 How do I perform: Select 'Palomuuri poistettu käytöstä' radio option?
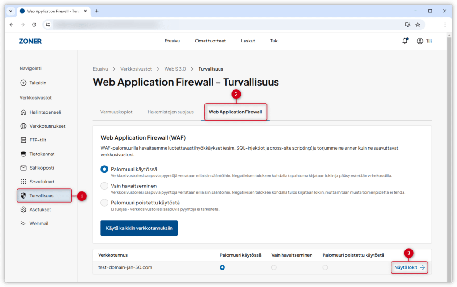tap(104, 203)
